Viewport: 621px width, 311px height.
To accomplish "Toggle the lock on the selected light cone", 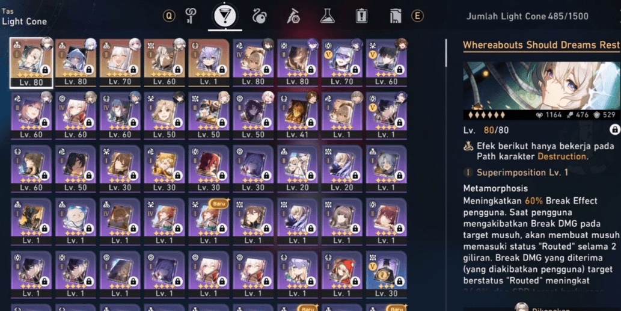I will (x=615, y=129).
